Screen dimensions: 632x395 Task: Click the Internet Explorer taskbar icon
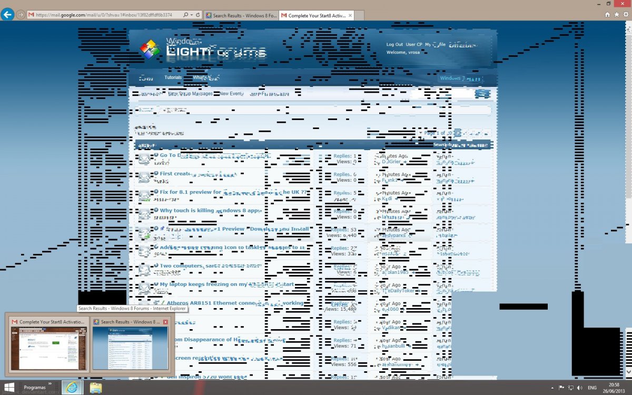tap(72, 388)
